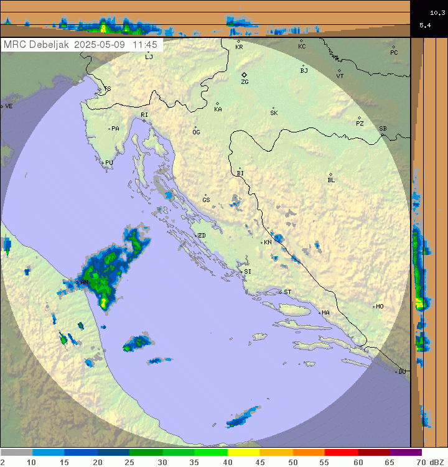Click the 10.3 height scale value
Screen dimensions: 448x467
(x=437, y=13)
